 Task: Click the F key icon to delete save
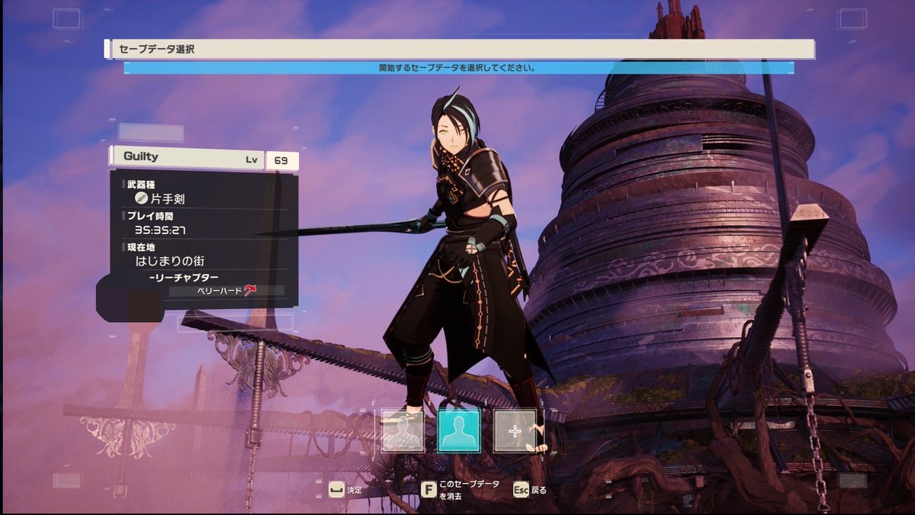(429, 489)
